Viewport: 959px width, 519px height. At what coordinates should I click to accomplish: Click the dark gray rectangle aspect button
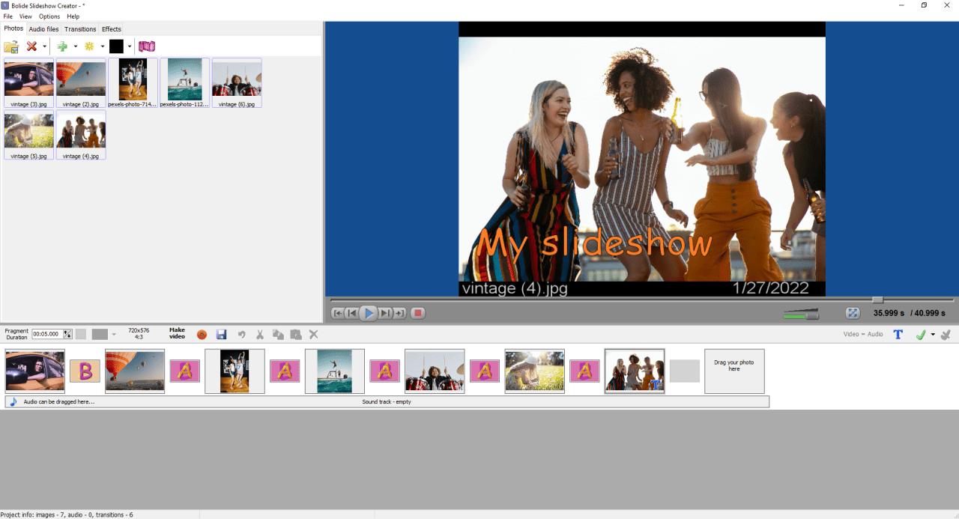pos(100,334)
